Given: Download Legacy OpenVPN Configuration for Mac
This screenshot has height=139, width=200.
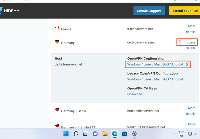Looking at the screenshot, I should pyautogui.click(x=157, y=79).
